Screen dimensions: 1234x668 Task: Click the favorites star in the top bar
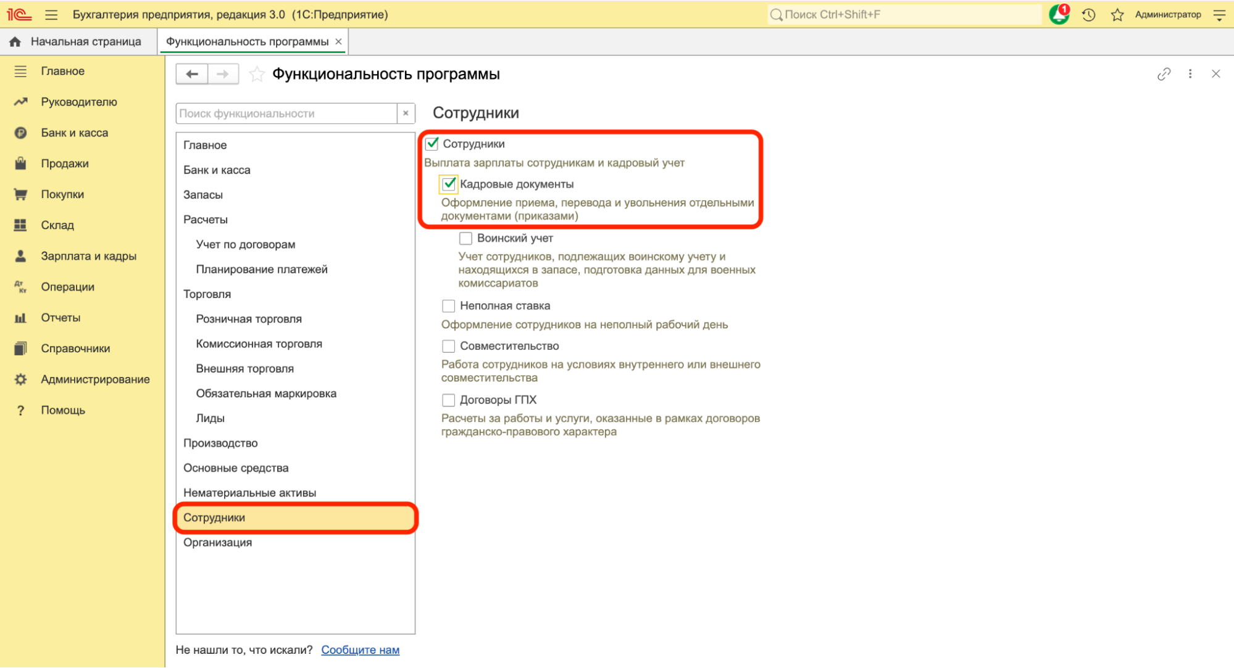[x=1117, y=15]
